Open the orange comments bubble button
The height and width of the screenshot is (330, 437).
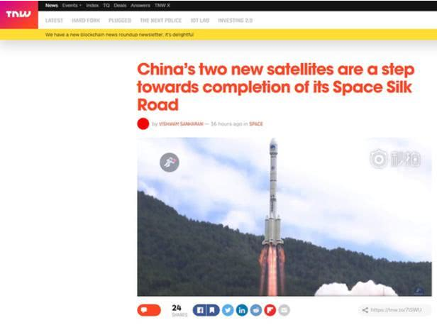coord(149,310)
